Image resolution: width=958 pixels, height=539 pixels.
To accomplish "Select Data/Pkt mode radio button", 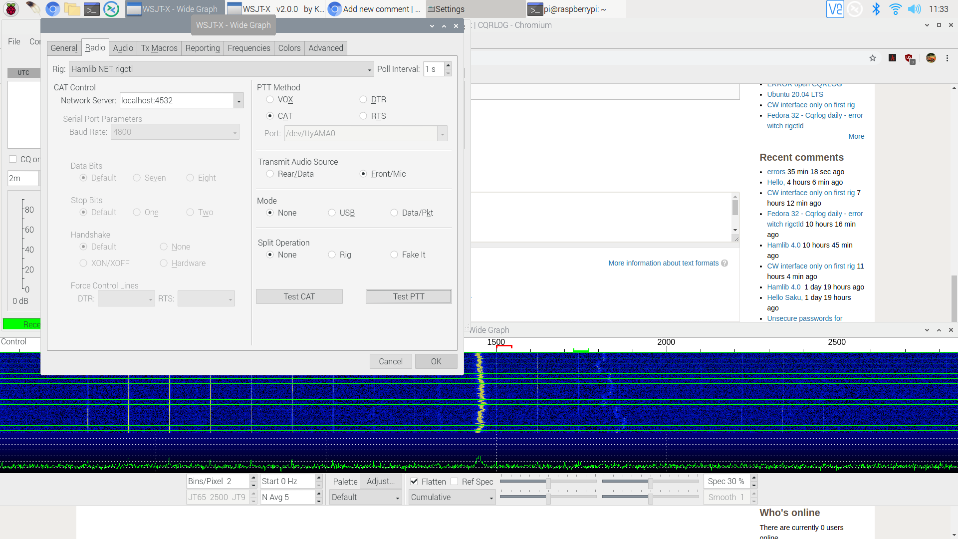I will point(394,213).
